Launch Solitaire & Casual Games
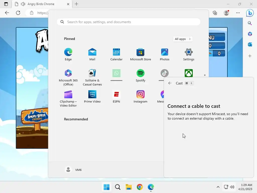Screen dimensions: 257x193 pyautogui.click(x=92, y=77)
